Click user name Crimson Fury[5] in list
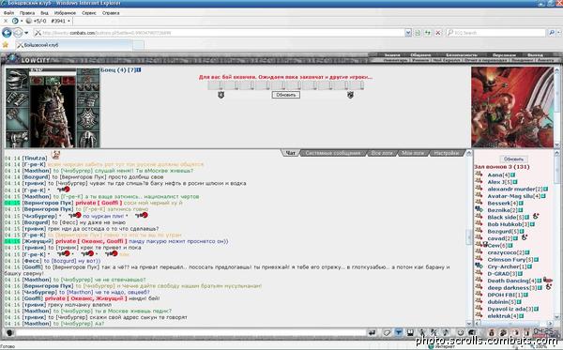This screenshot has width=563, height=350. pos(510,260)
